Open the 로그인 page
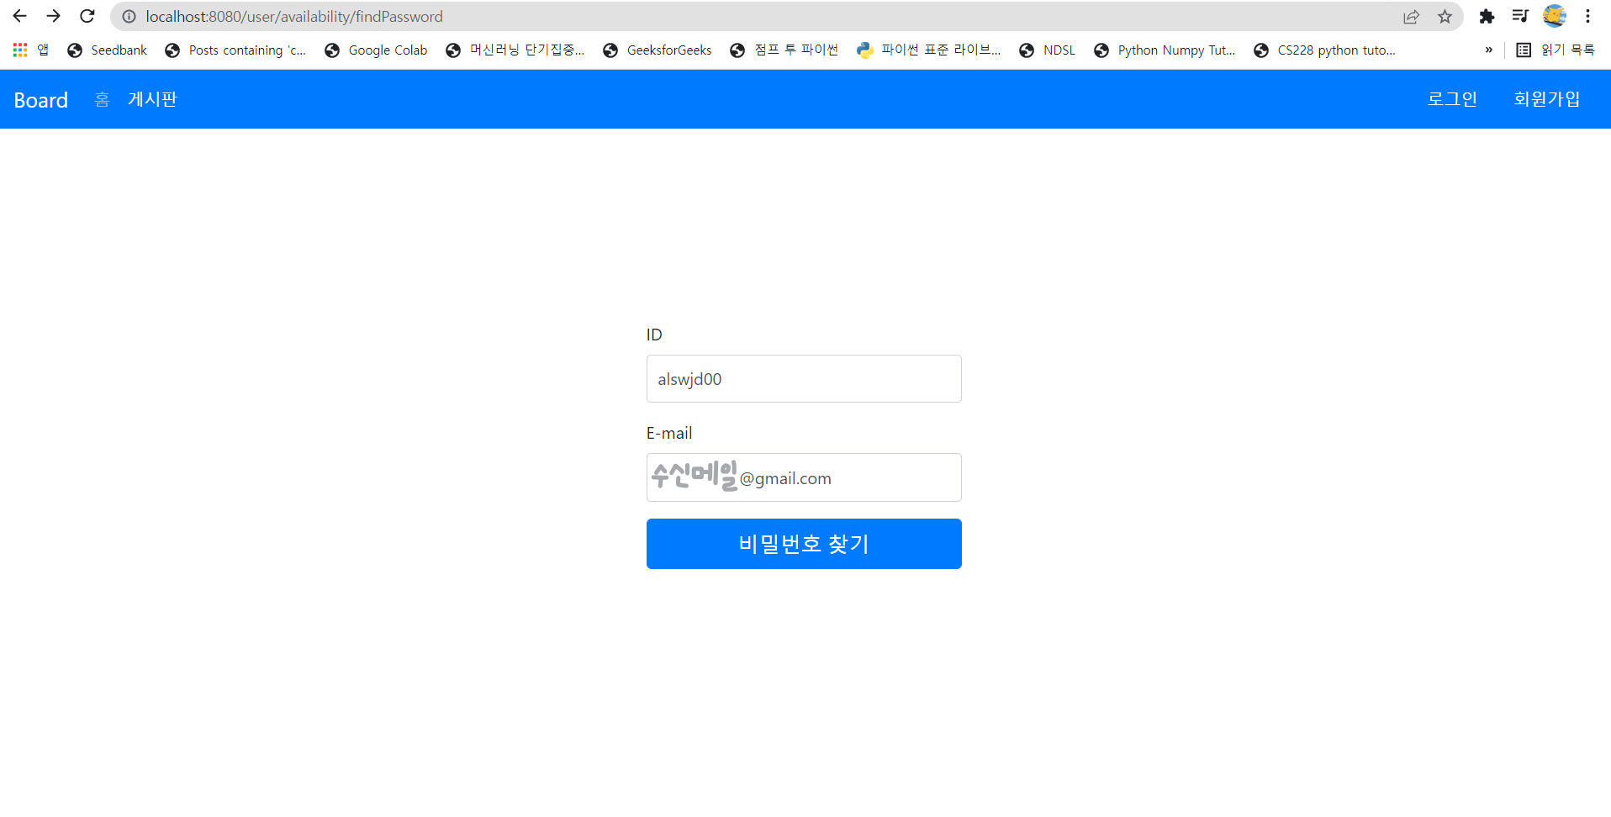1611x817 pixels. point(1452,99)
